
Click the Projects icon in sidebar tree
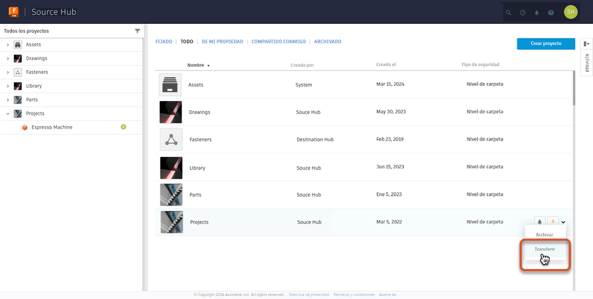pos(18,114)
